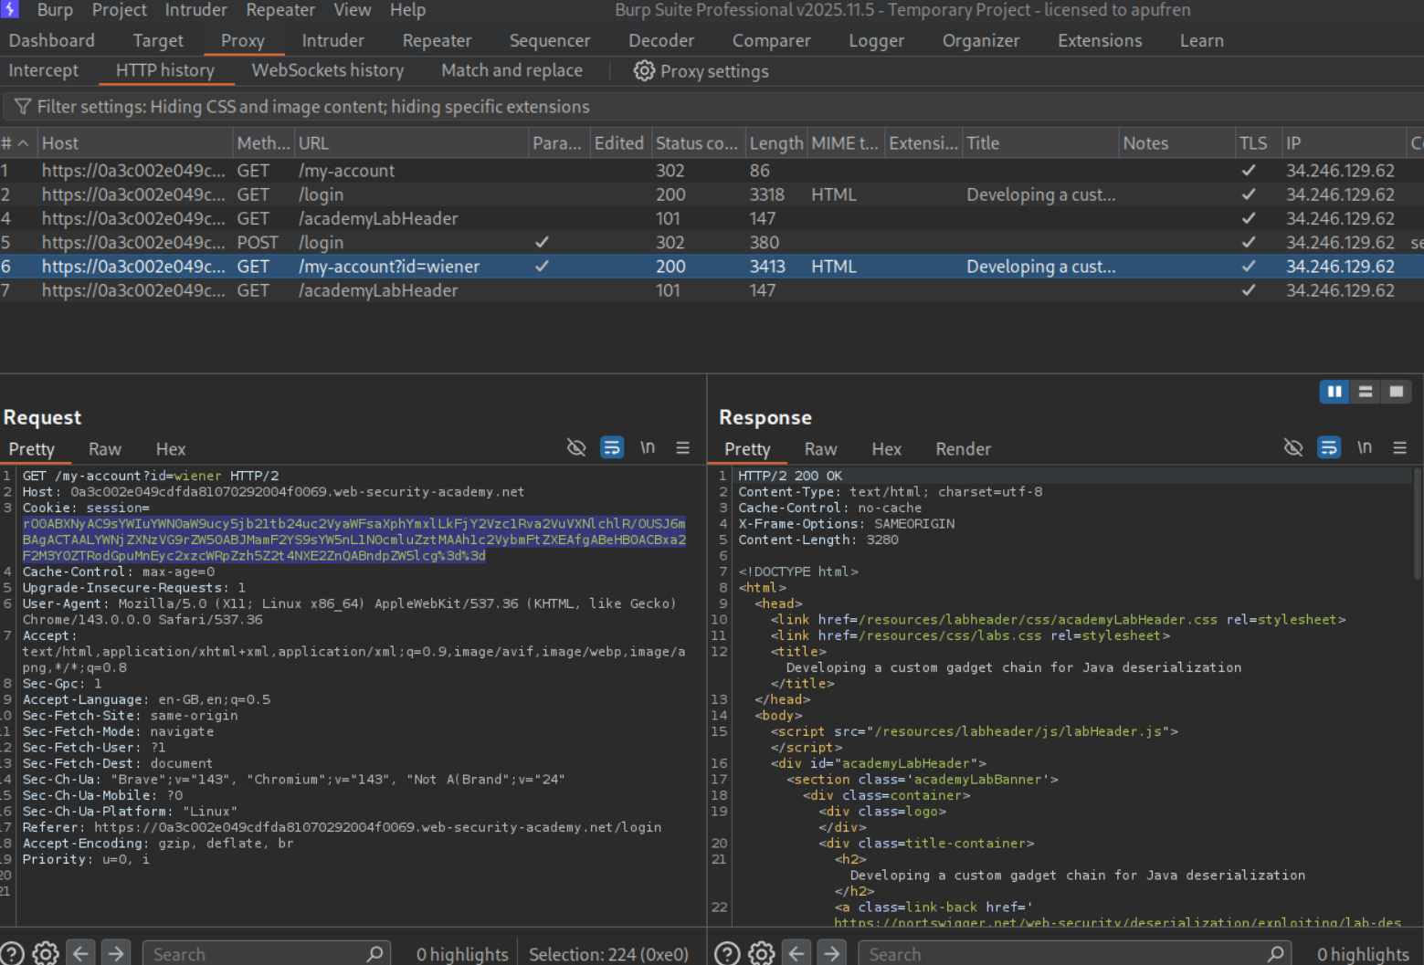The height and width of the screenshot is (965, 1424).
Task: Sort history by # column arrow
Action: [23, 143]
